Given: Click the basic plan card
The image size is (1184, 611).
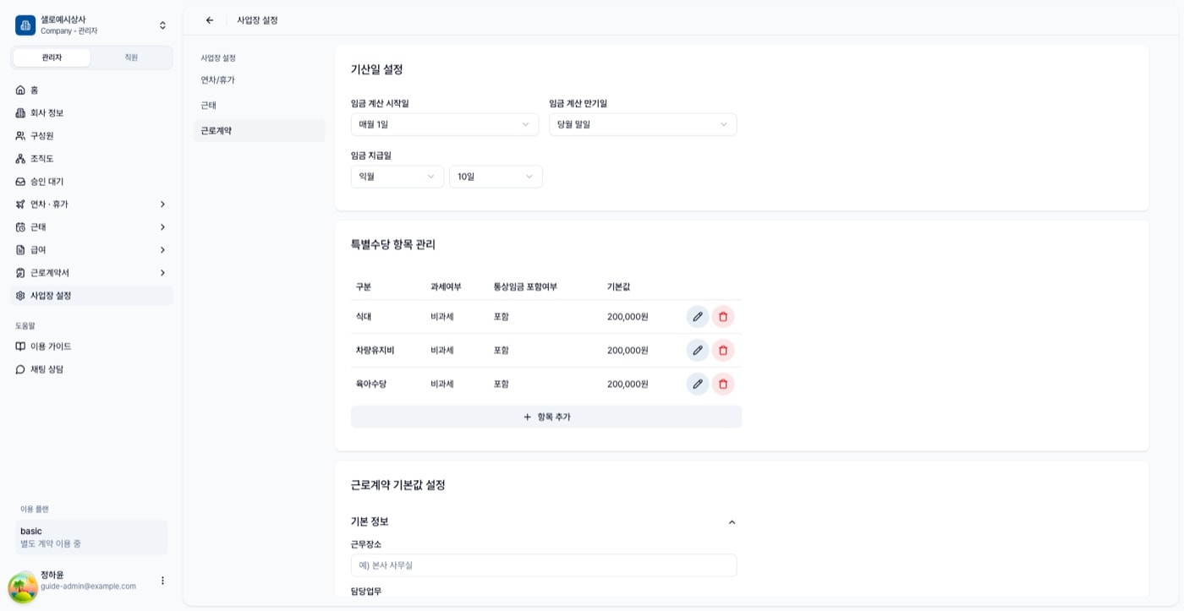Looking at the screenshot, I should click(91, 537).
